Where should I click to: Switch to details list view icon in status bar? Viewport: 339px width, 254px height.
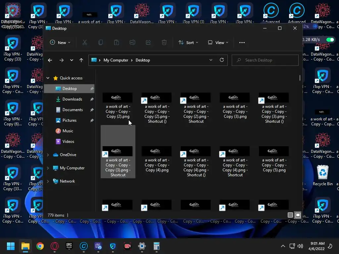click(290, 215)
